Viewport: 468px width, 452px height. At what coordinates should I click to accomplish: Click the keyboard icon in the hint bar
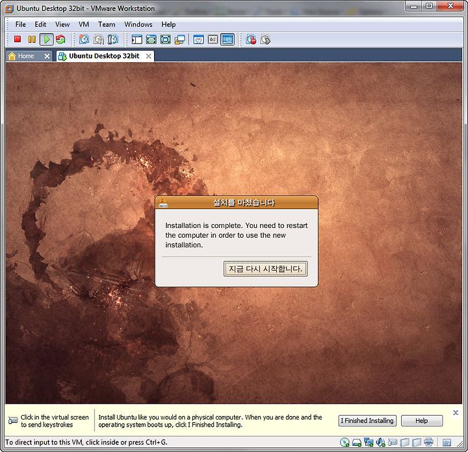[13, 420]
